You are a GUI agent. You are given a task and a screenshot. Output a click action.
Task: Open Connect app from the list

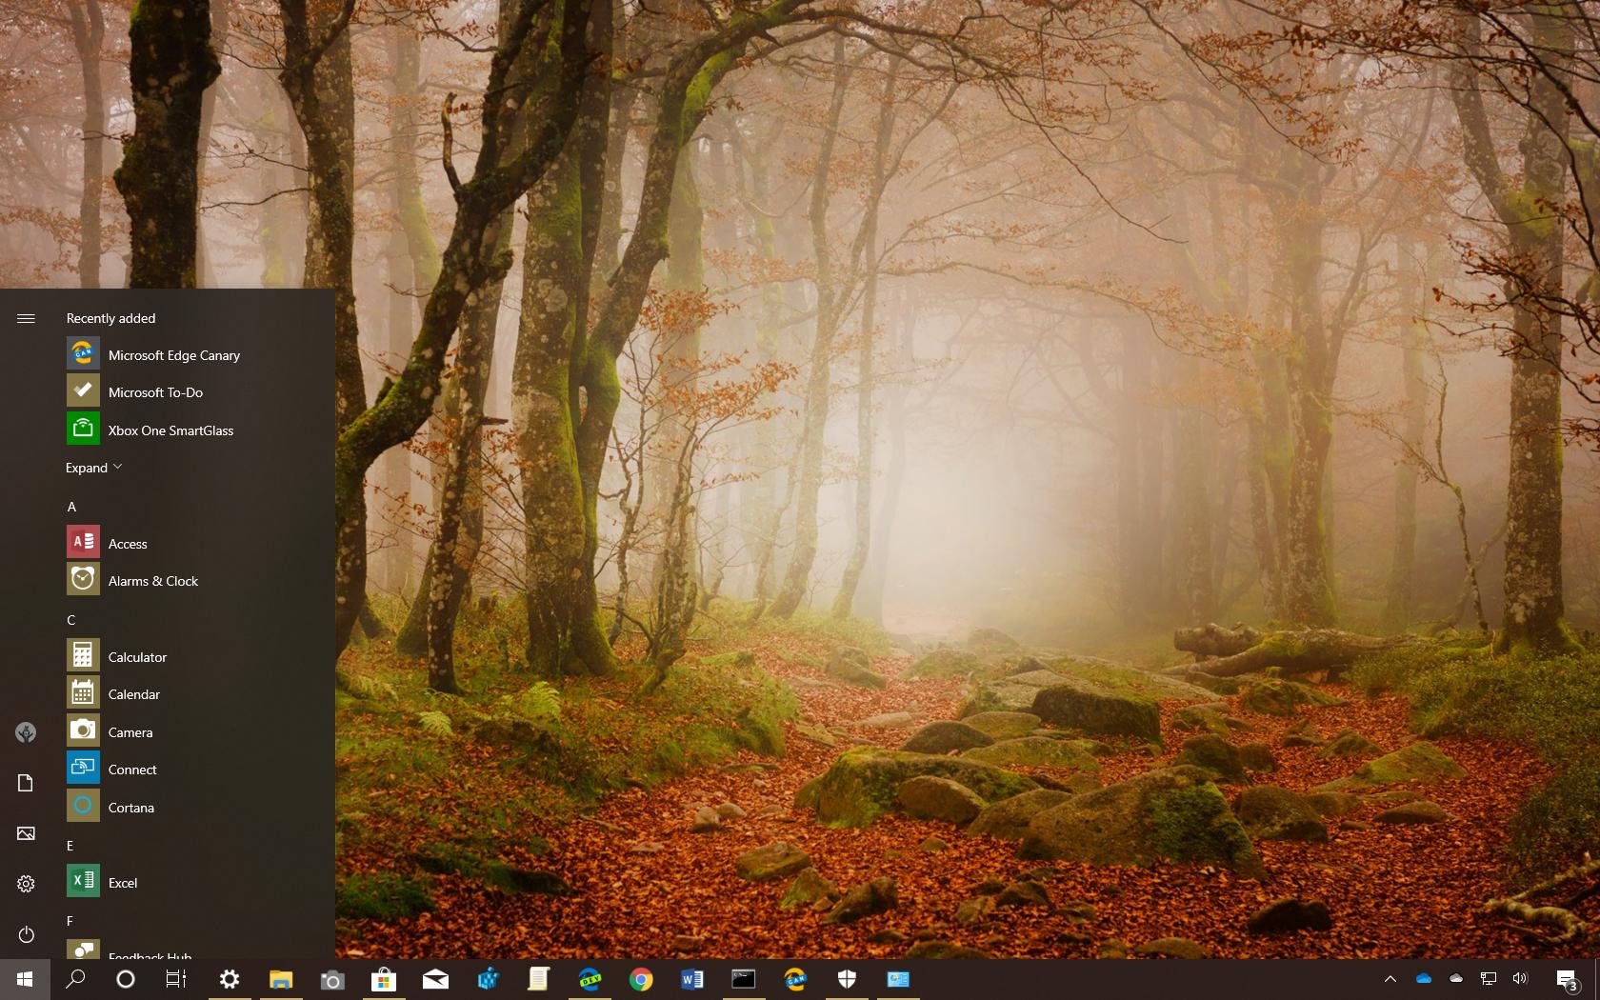tap(132, 769)
